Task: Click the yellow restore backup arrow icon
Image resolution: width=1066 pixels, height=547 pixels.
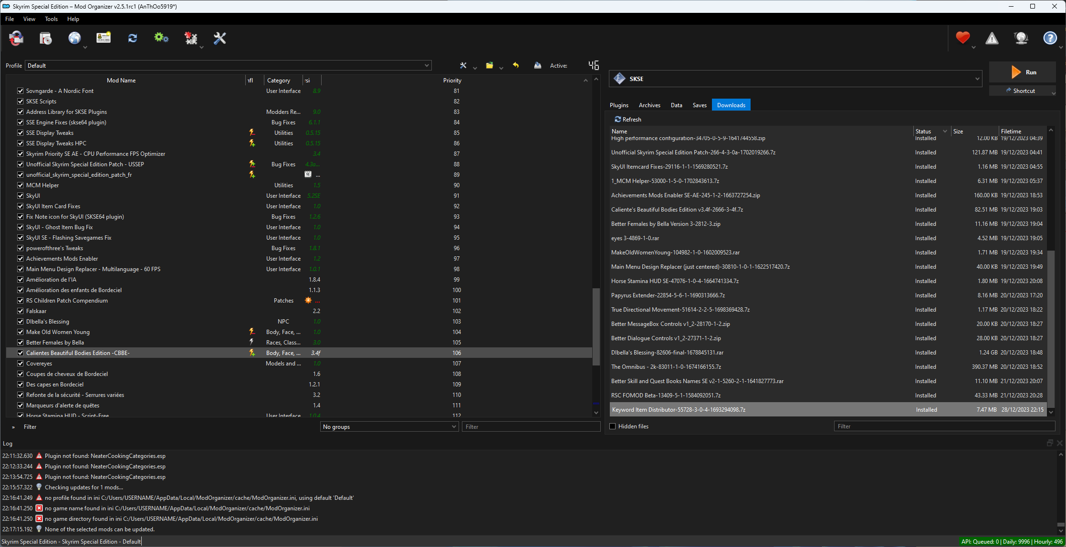Action: (516, 65)
